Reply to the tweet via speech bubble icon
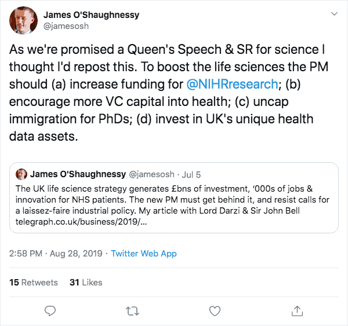 50,310
